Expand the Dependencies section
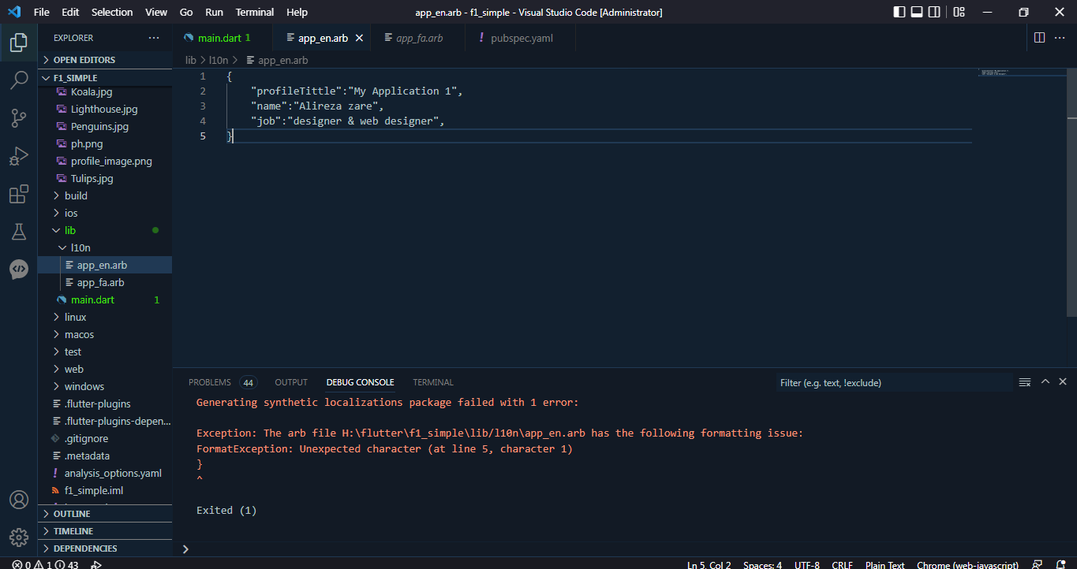 click(105, 549)
